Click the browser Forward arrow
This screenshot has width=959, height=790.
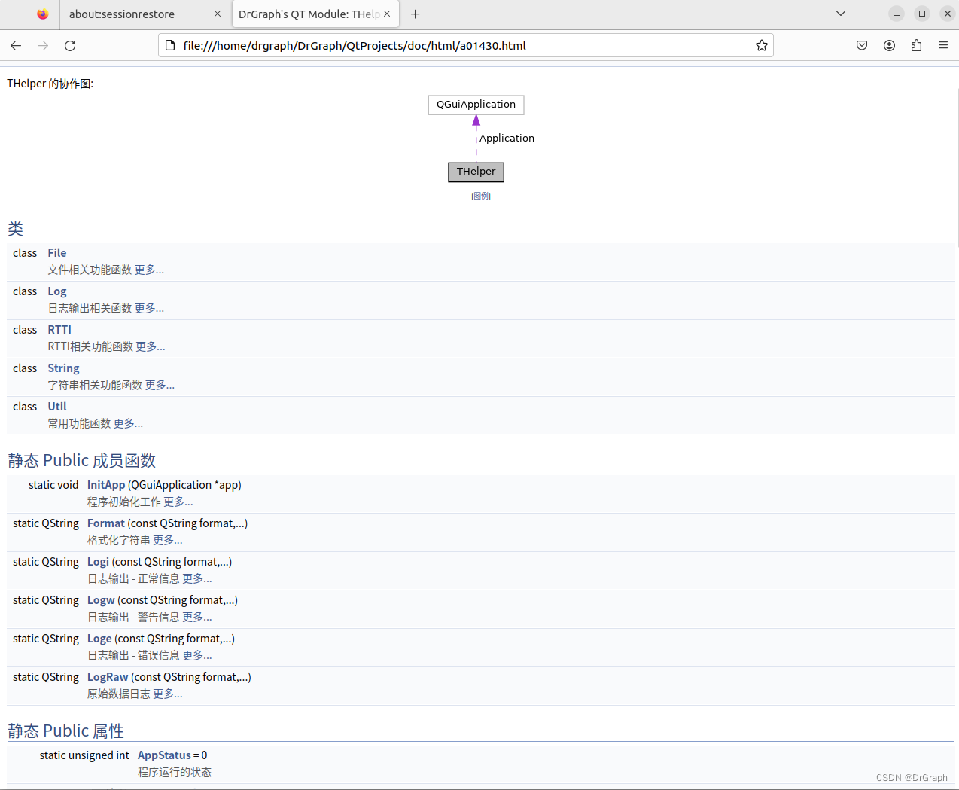point(43,45)
